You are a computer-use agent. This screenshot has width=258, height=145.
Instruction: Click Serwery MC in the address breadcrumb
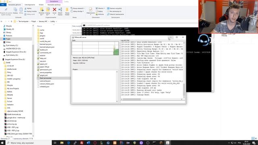pos(43,21)
